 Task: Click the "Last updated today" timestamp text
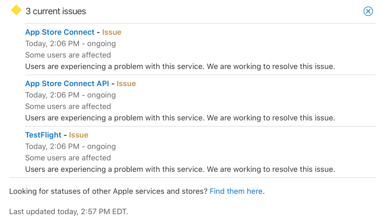(69, 211)
